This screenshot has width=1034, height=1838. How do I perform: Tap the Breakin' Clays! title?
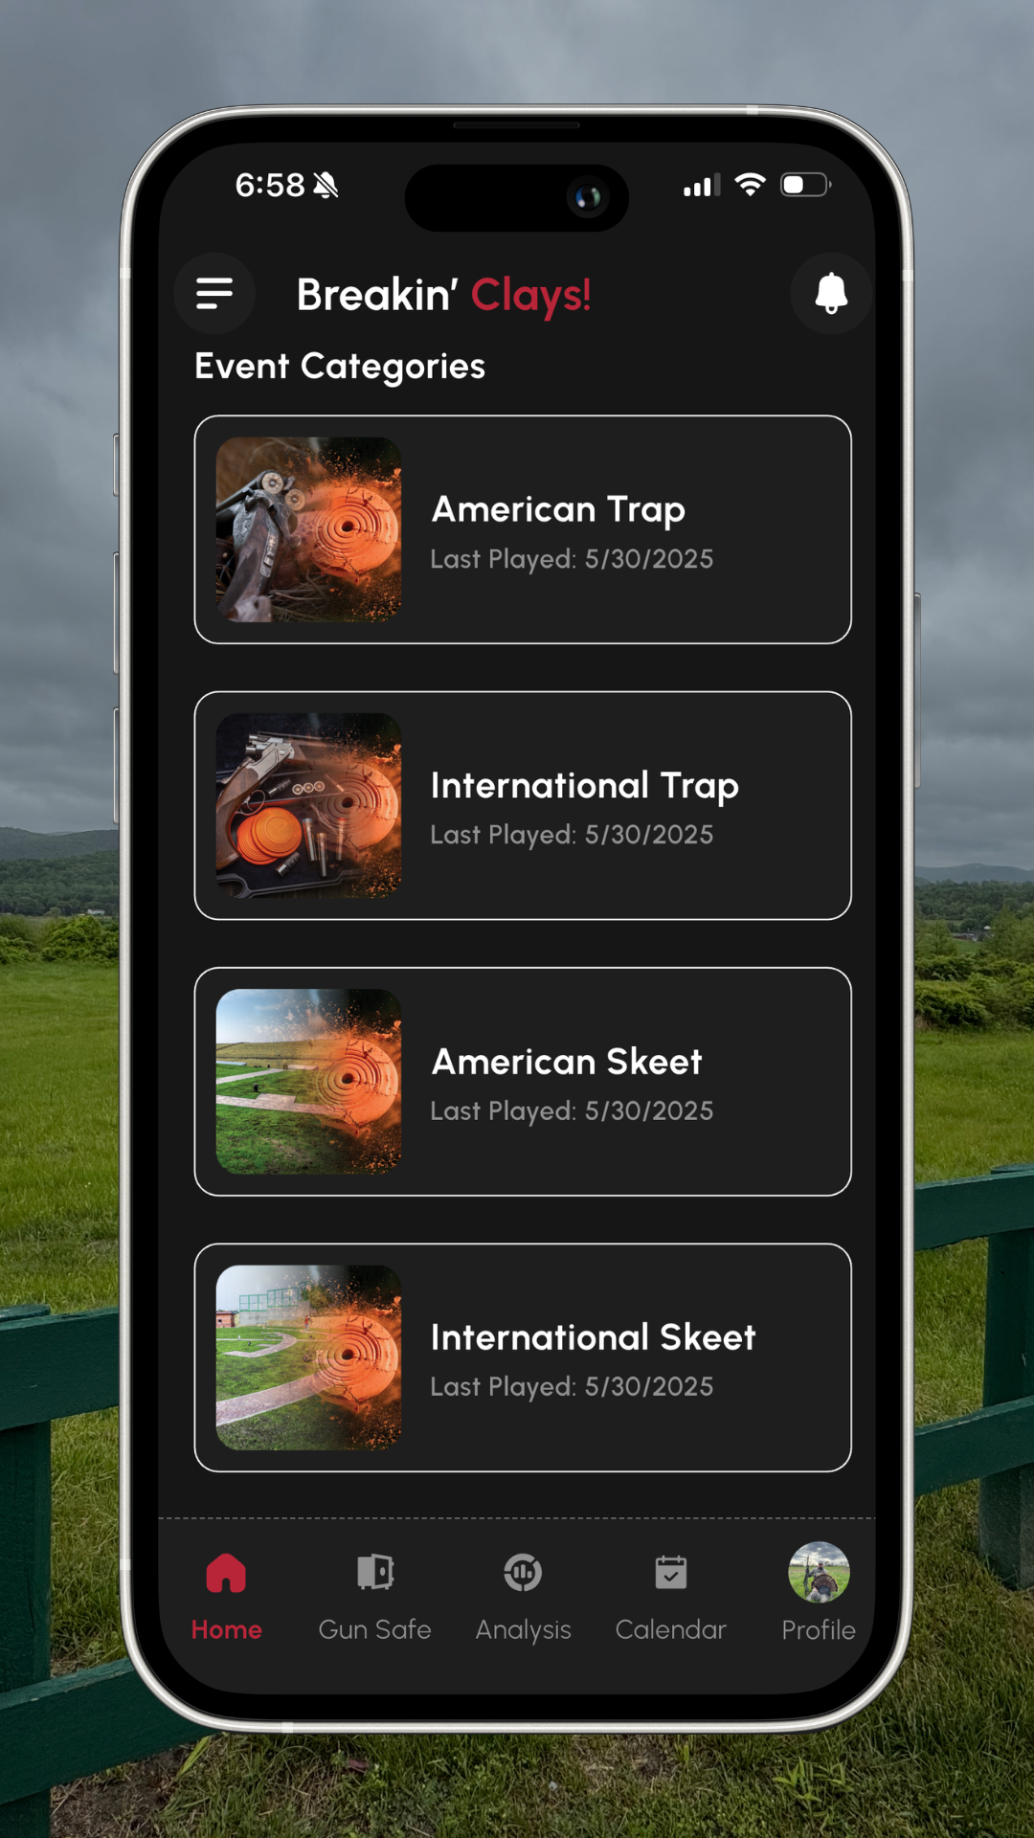click(x=443, y=295)
